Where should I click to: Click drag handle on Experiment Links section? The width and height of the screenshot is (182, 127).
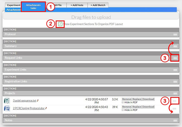point(175,70)
